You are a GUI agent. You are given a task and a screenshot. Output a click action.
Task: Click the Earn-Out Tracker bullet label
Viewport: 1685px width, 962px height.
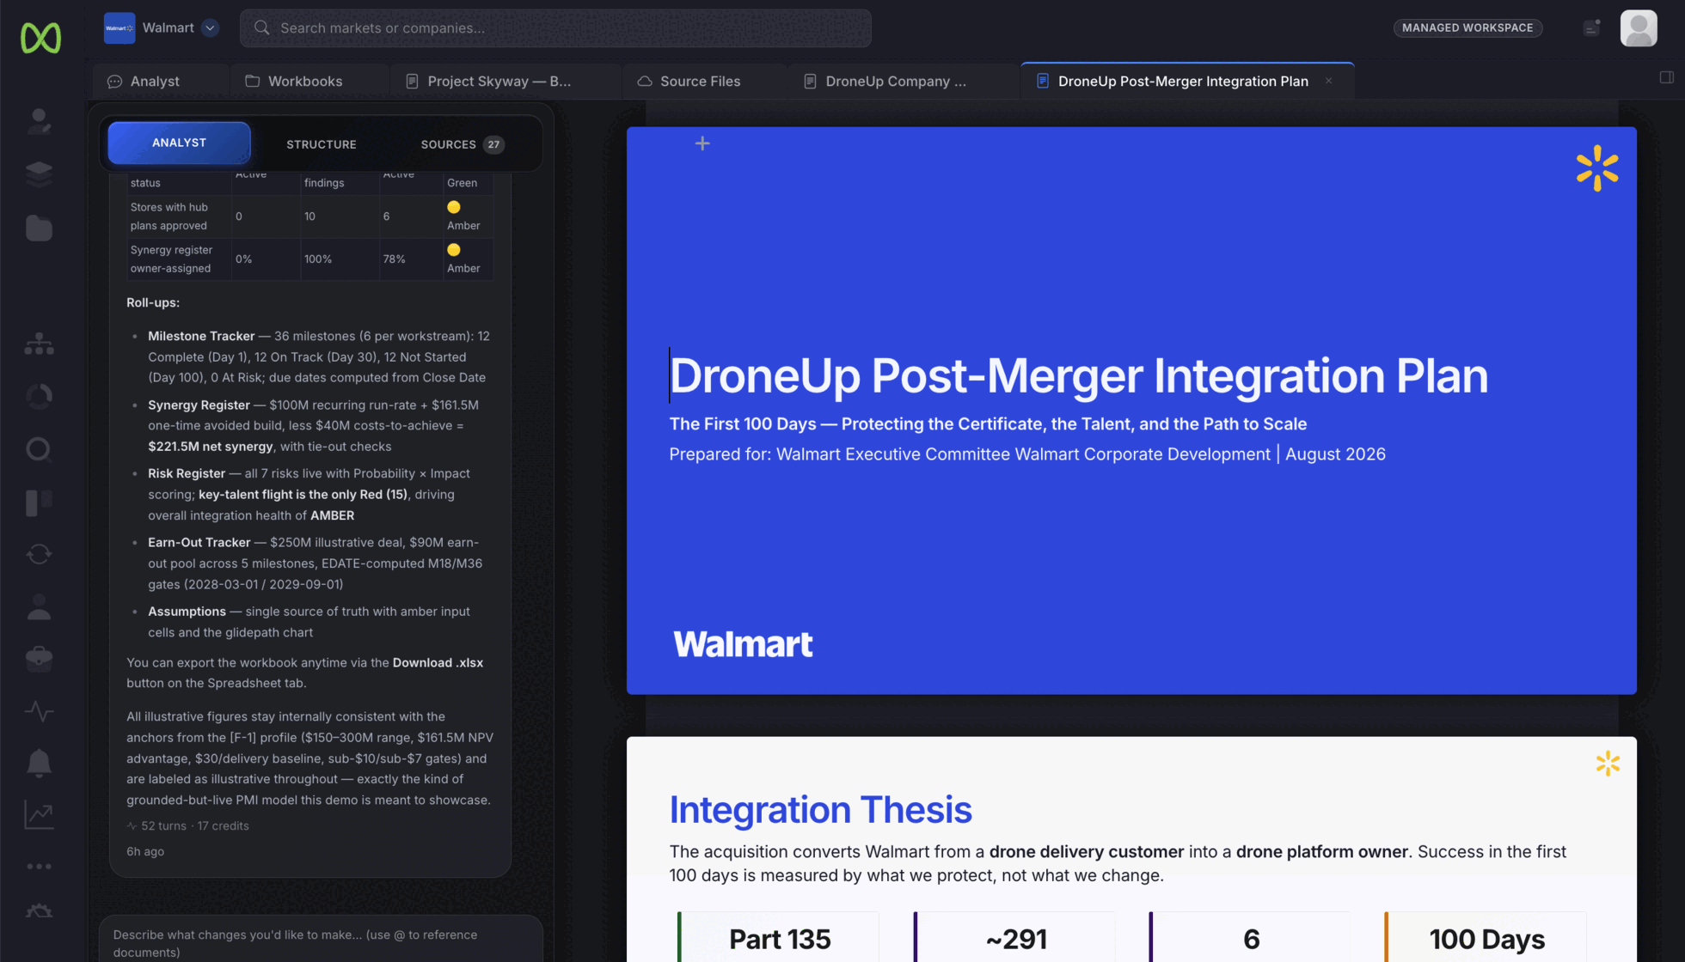[x=199, y=542]
